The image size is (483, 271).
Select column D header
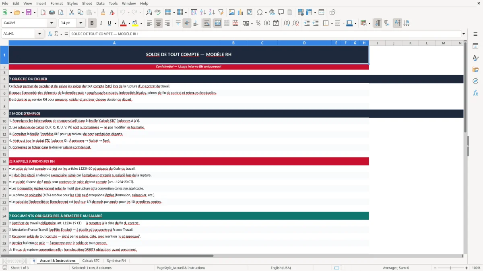(304, 43)
